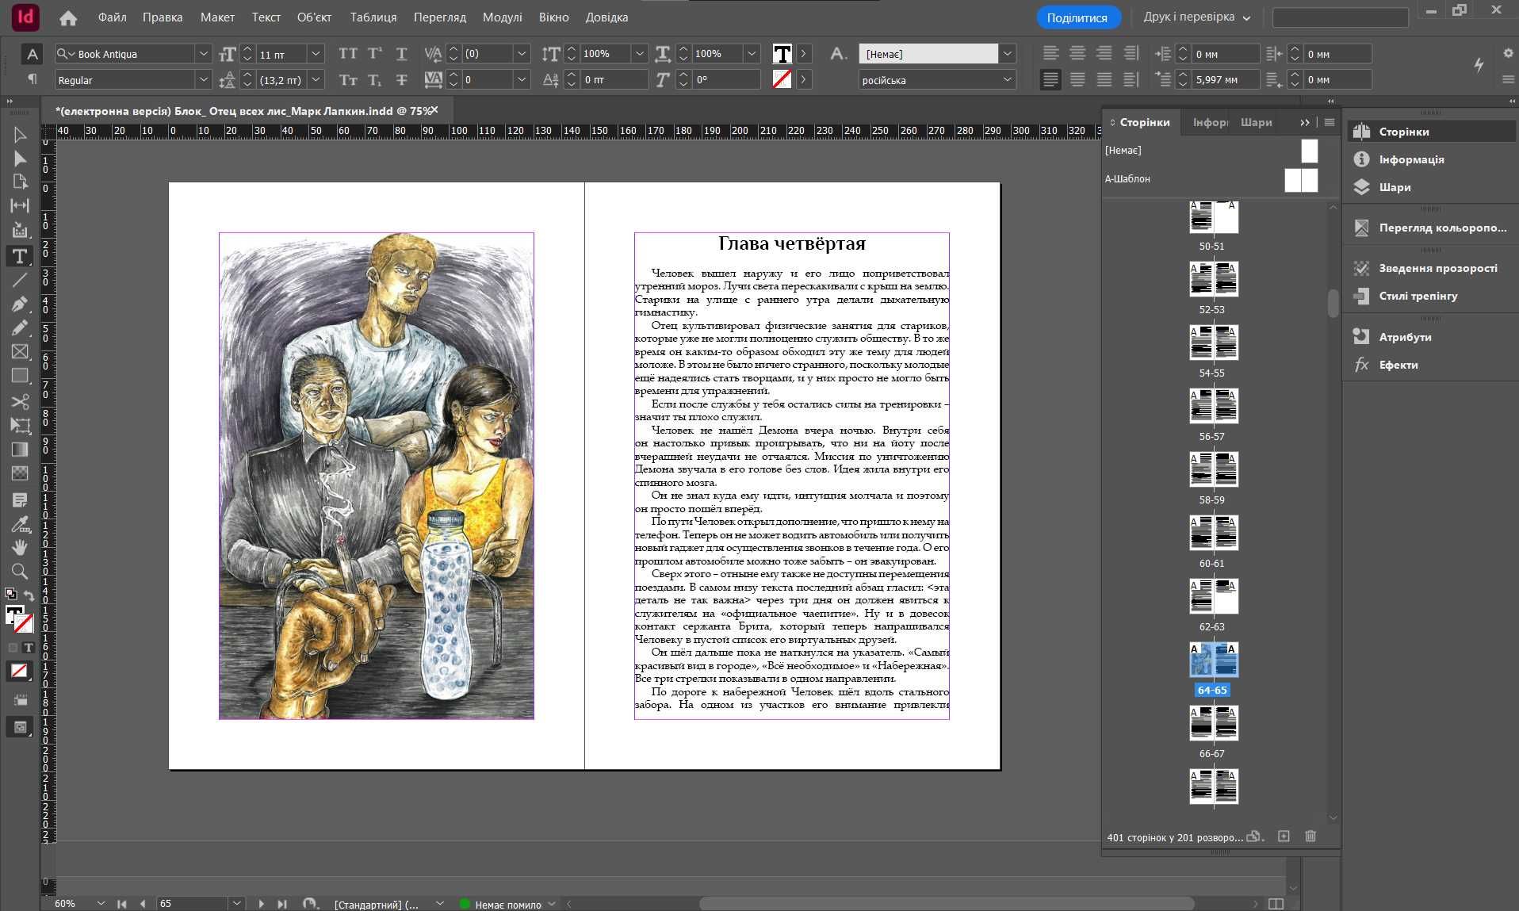
Task: Open the 11 pt font size dropdown
Action: pos(316,54)
